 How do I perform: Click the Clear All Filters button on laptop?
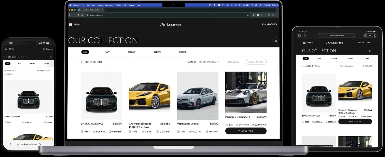pyautogui.click(x=256, y=62)
